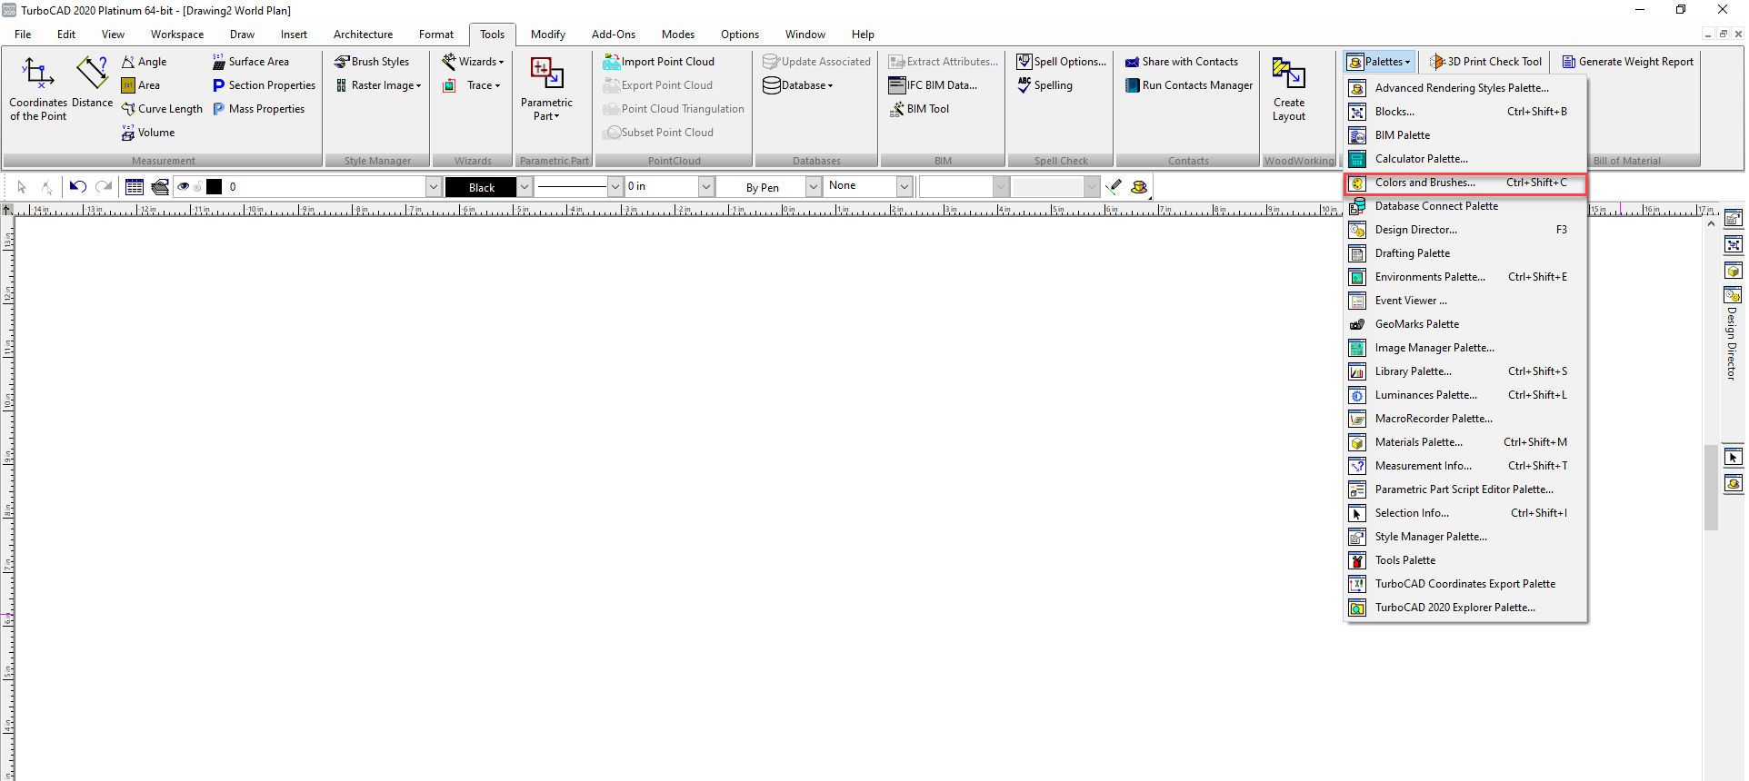The width and height of the screenshot is (1749, 781).
Task: Toggle the layer 0 lock icon
Action: (197, 187)
